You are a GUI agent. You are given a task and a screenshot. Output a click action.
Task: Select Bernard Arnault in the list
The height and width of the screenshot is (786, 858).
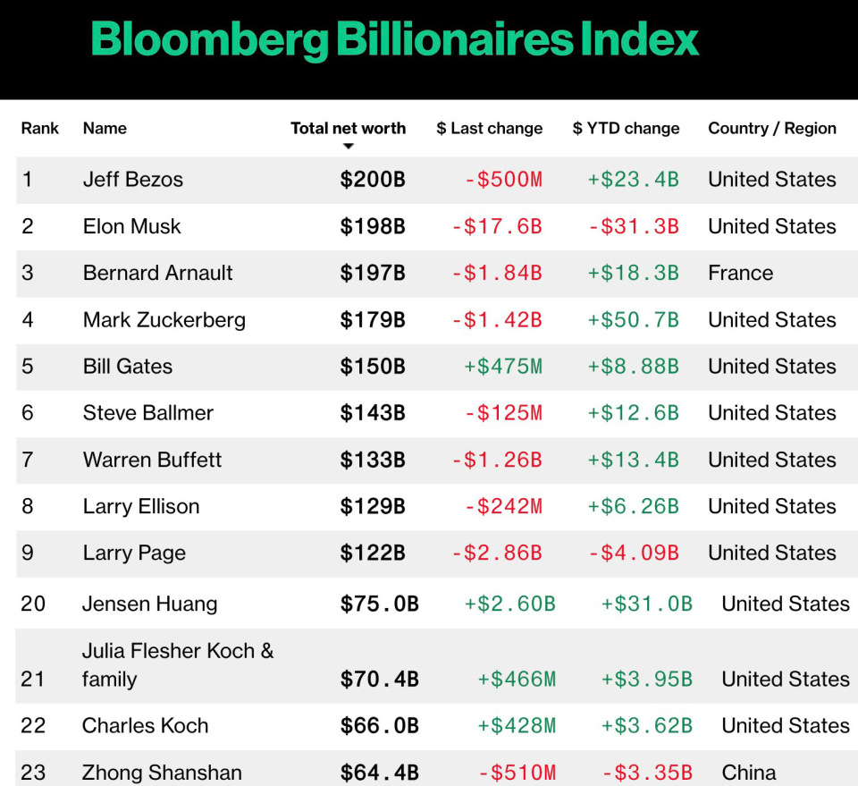157,273
